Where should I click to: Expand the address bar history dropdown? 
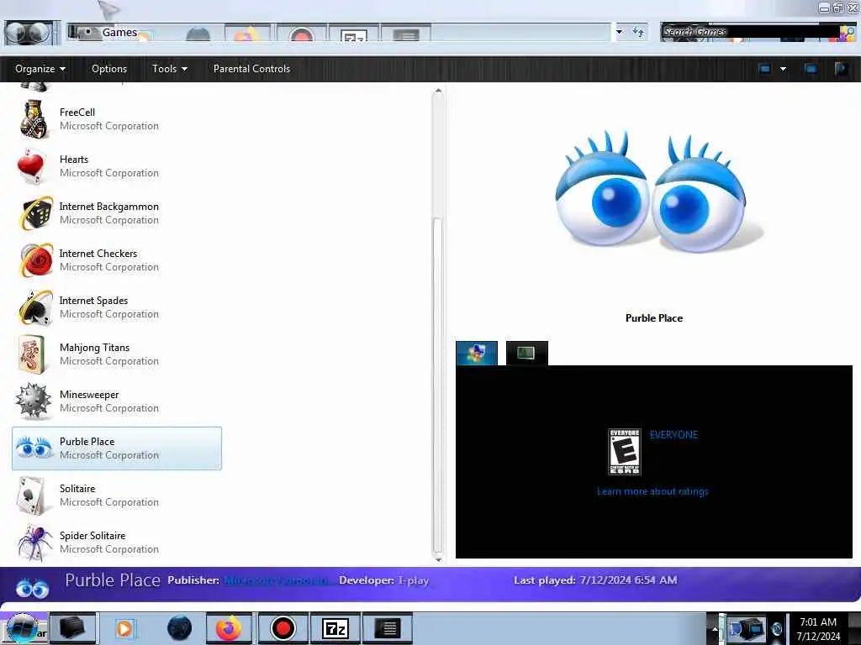coord(620,32)
